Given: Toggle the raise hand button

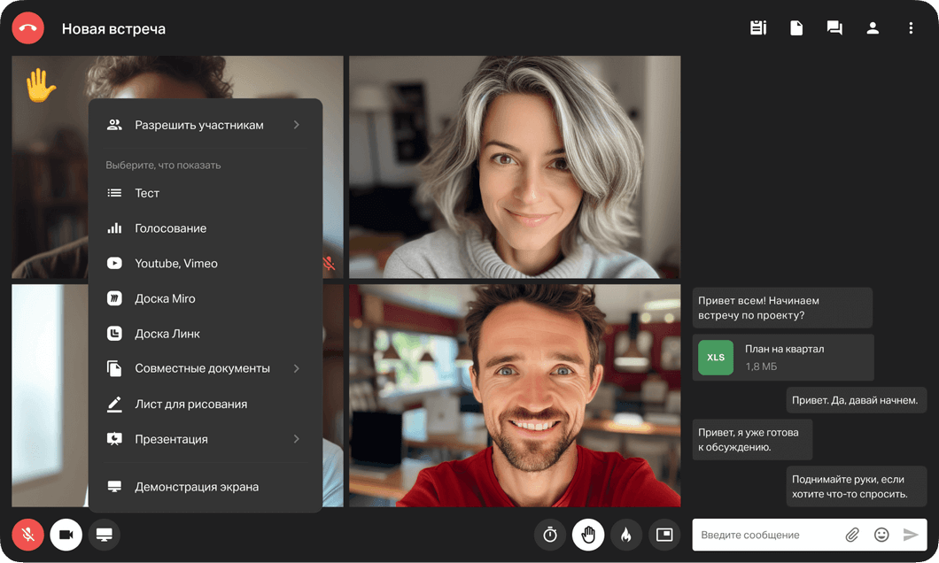Looking at the screenshot, I should (588, 535).
